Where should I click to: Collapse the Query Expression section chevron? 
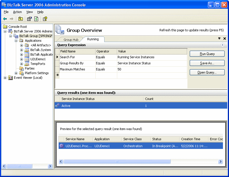tap(222, 45)
